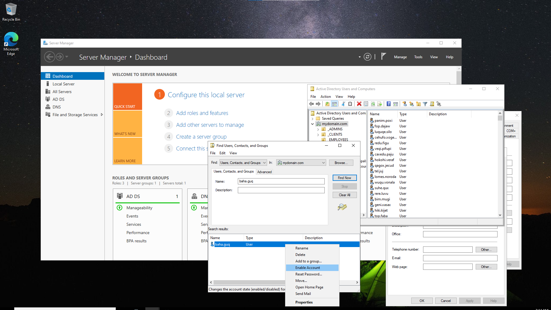
Task: Select the user lomes.noroda in the list
Action: click(x=385, y=177)
